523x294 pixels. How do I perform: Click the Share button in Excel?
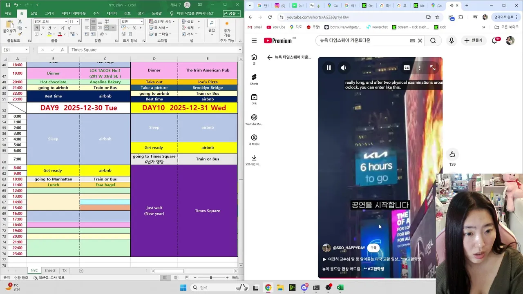[232, 13]
